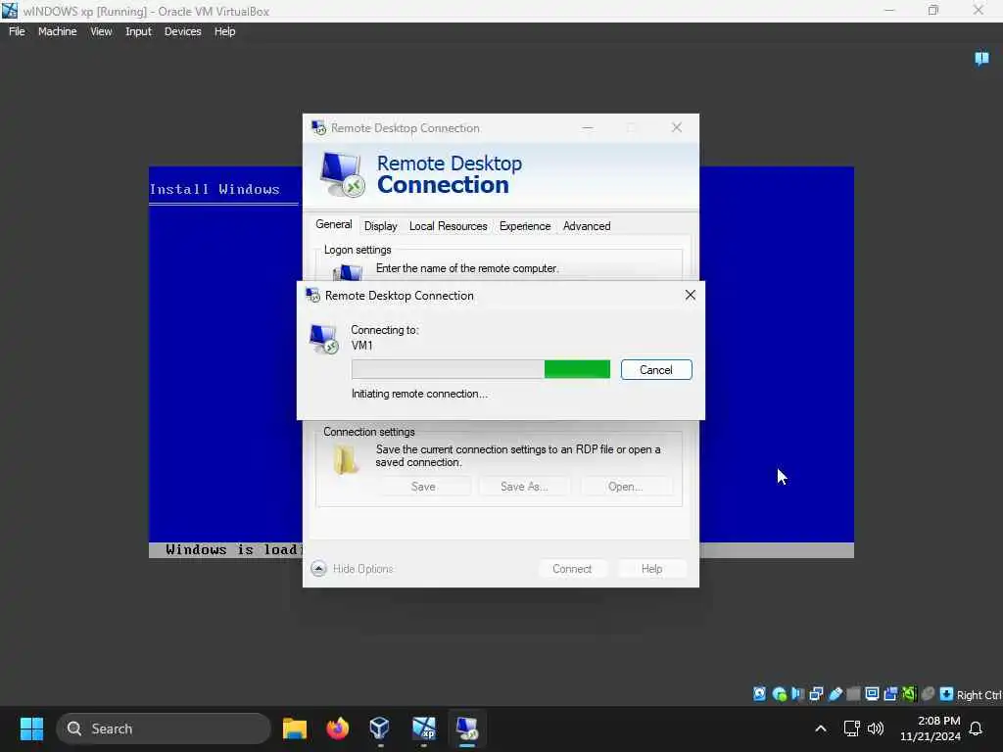Open the Local Resources tab

448,226
